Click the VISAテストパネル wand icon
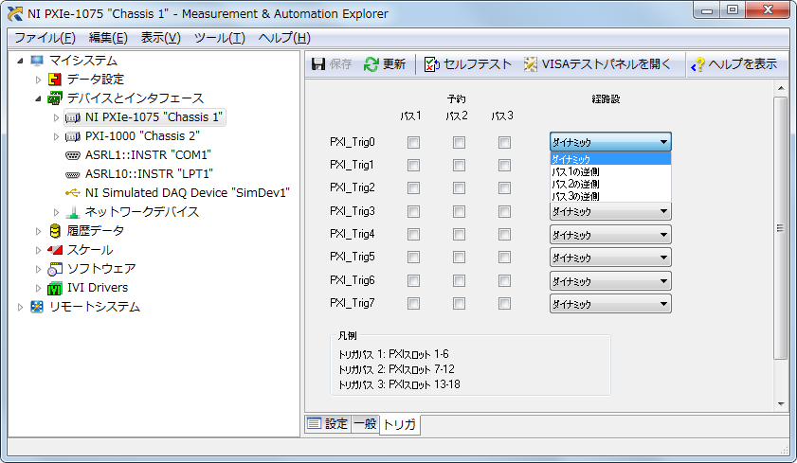This screenshot has height=463, width=797. (x=530, y=64)
